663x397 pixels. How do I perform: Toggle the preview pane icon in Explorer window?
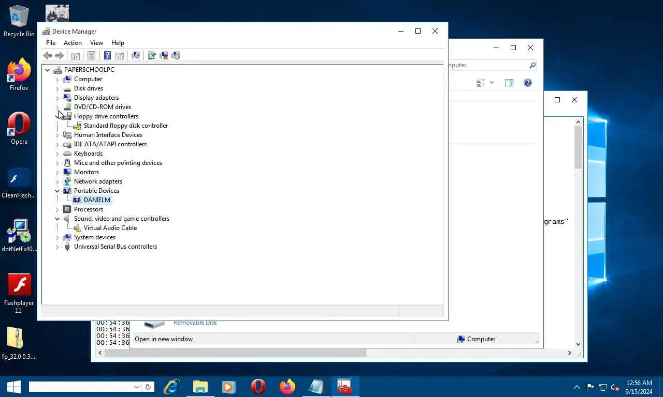coord(509,83)
